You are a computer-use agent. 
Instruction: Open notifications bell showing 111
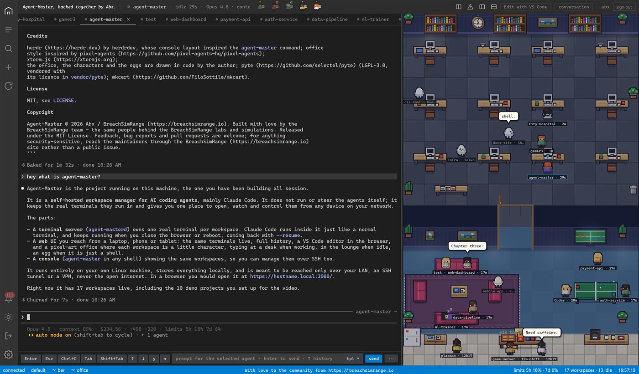(9, 298)
